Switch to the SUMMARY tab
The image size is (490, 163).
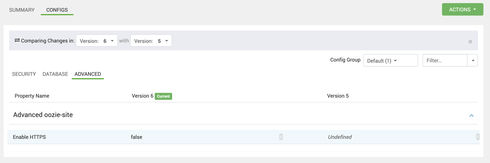[22, 10]
